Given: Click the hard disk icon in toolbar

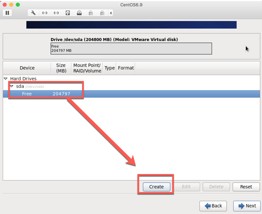Looking at the screenshot, I should pos(68,13).
